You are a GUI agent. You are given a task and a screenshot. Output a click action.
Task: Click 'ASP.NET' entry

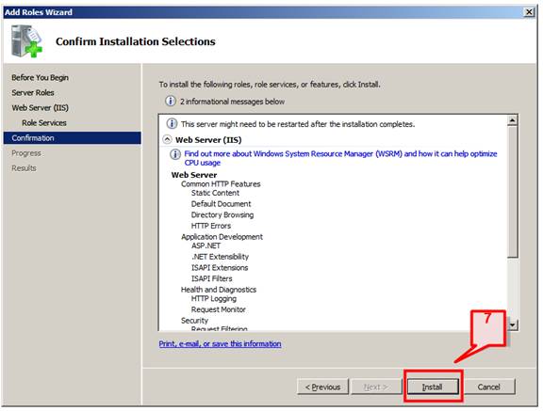[x=206, y=245]
